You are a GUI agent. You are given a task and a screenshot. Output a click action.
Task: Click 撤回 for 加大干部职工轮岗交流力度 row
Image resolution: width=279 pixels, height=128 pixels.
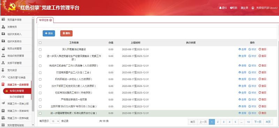263,86
